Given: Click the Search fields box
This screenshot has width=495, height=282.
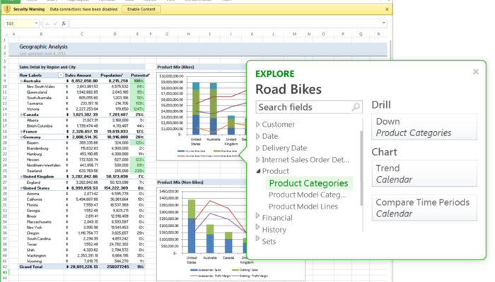Looking at the screenshot, I should point(309,107).
